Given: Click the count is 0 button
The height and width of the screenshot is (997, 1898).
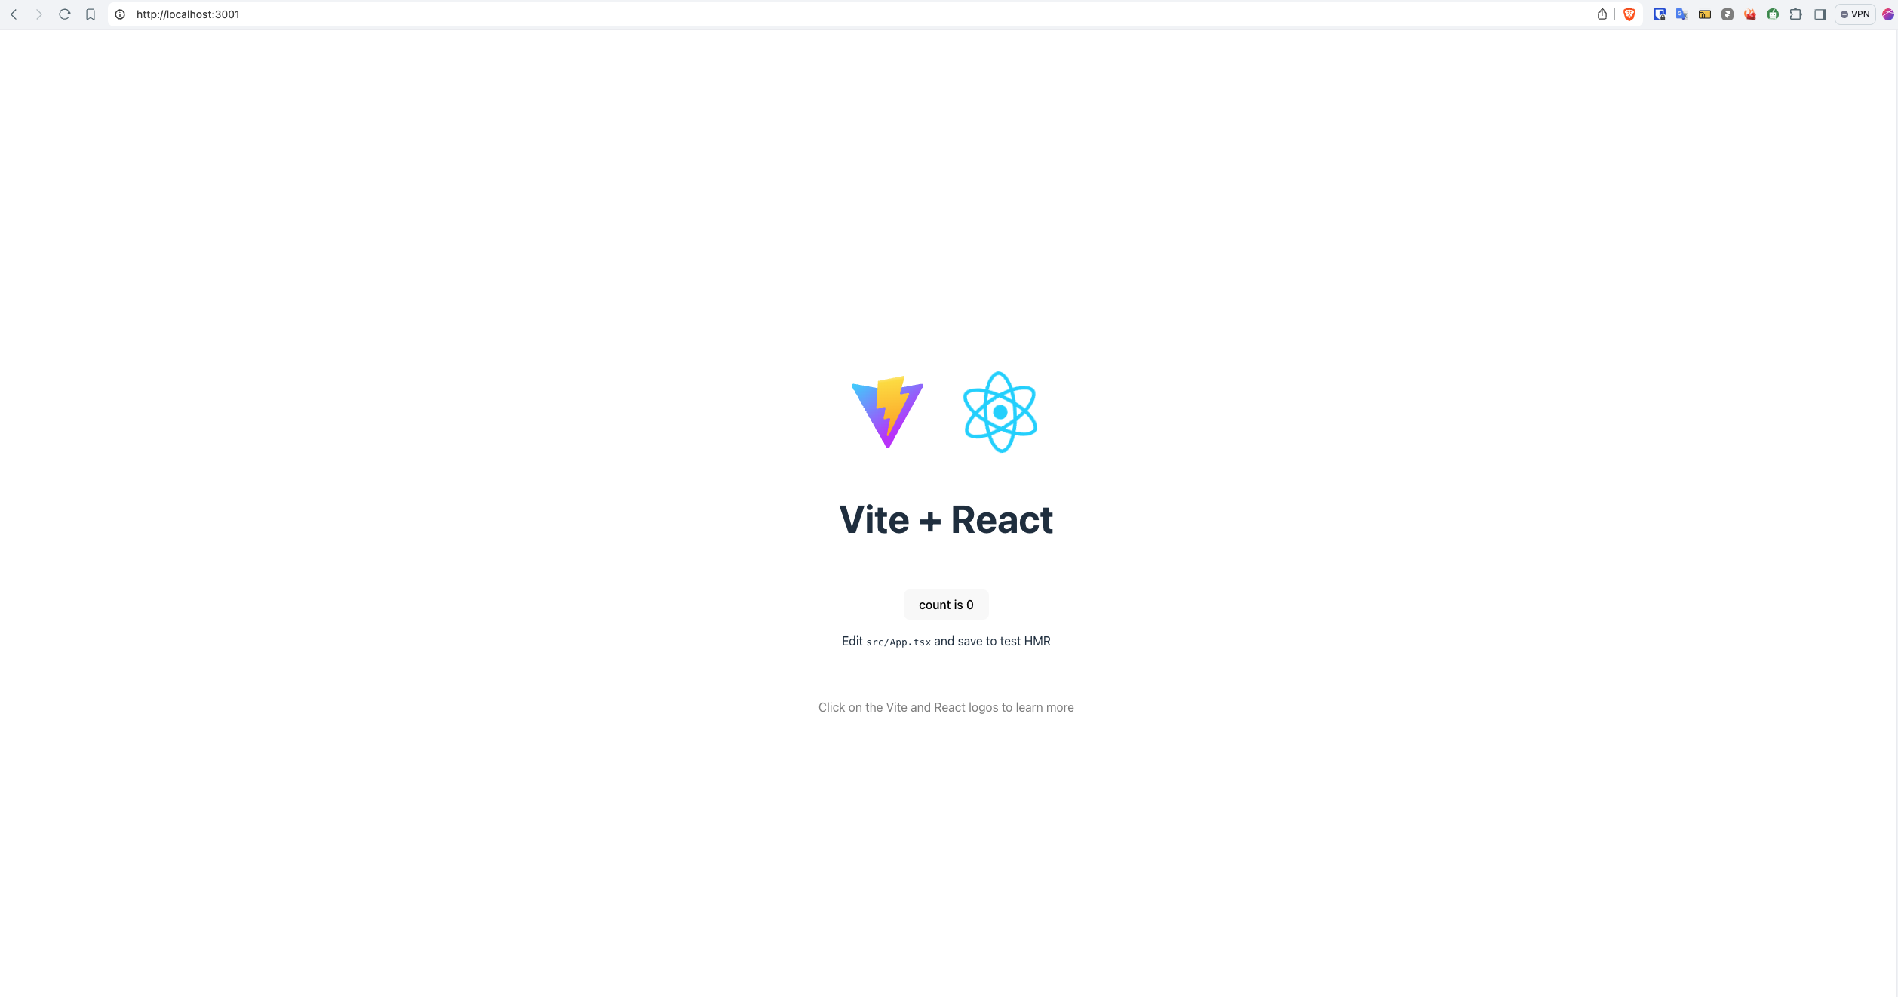Looking at the screenshot, I should (945, 604).
